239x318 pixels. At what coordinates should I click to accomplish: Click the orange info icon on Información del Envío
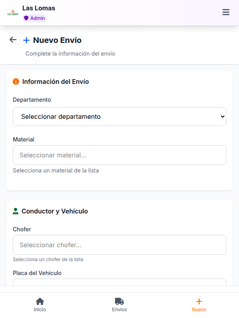point(15,81)
